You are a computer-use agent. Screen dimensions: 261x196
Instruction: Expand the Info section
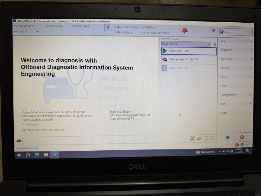pos(236,104)
